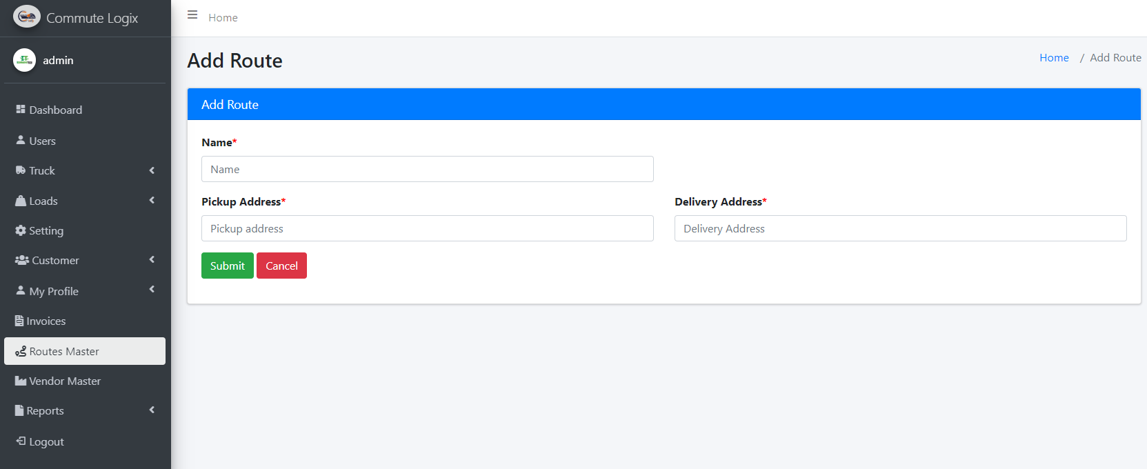Click the Logout icon in sidebar

(21, 441)
